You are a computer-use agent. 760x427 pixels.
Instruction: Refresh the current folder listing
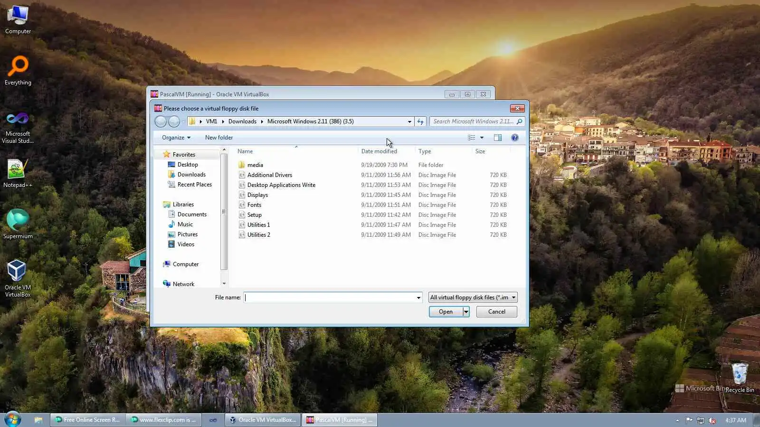(x=420, y=121)
